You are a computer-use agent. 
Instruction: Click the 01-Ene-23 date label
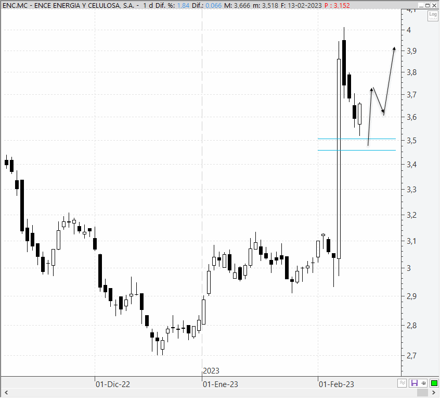221,384
